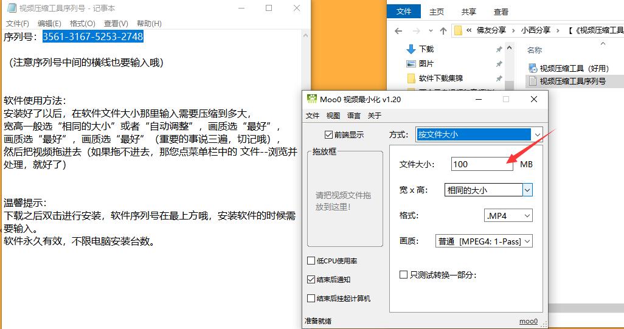Image resolution: width=624 pixels, height=329 pixels.
Task: Switch to Explorer 查看 tab
Action: [x=501, y=12]
